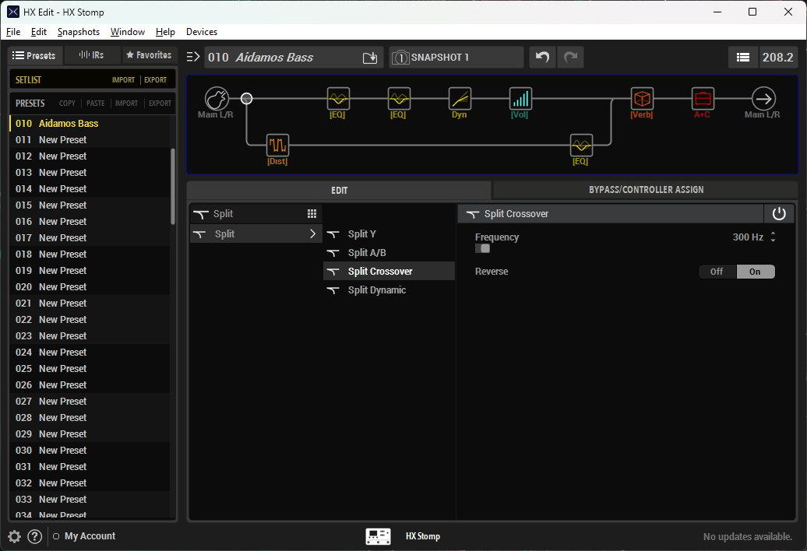Click the HX Stomp device icon
The image size is (807, 551).
point(379,536)
